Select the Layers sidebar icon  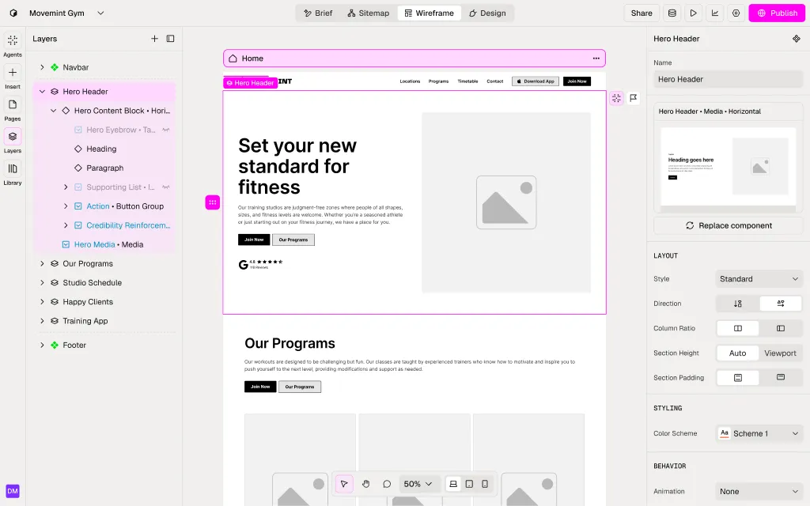(x=13, y=136)
